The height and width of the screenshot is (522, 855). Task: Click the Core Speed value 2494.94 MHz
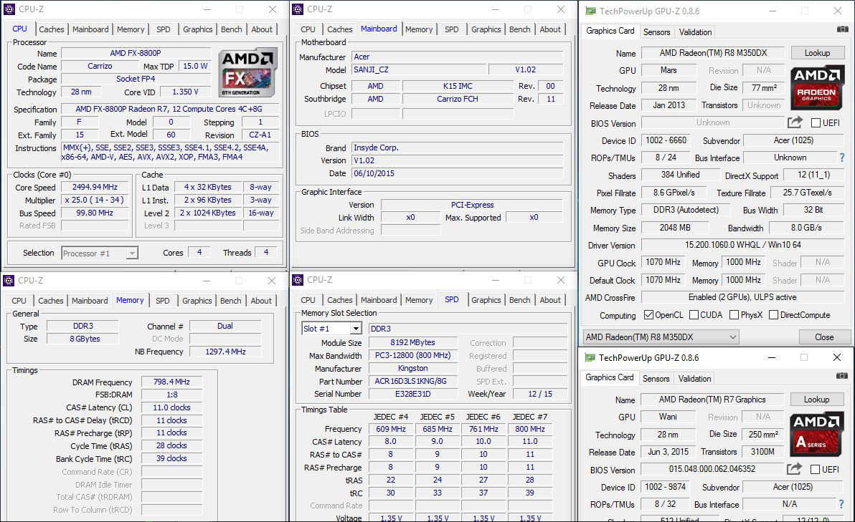pos(95,187)
